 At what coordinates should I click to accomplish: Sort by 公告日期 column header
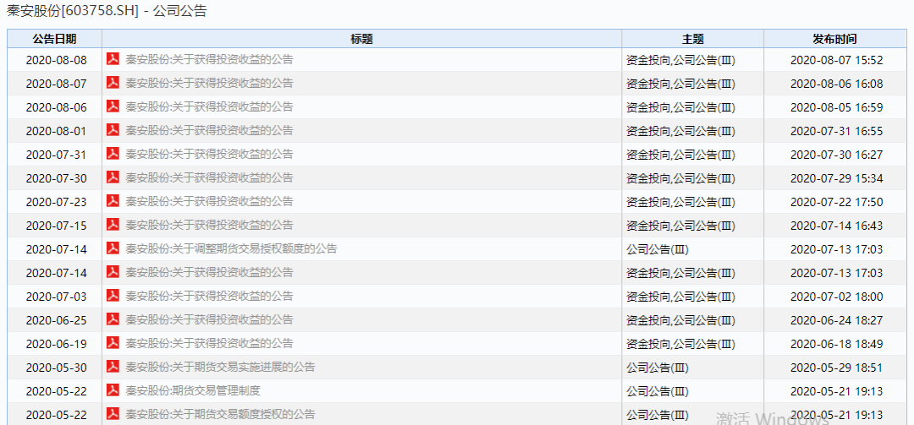(54, 39)
